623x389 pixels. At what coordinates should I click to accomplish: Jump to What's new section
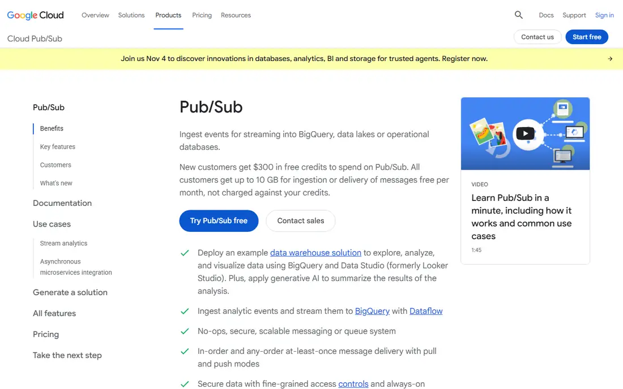click(56, 183)
